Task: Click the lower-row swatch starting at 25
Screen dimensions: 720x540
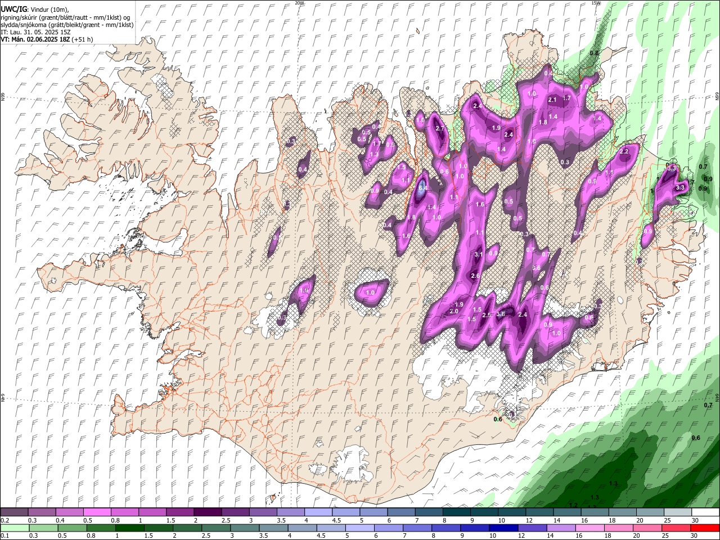Action: [x=676, y=528]
